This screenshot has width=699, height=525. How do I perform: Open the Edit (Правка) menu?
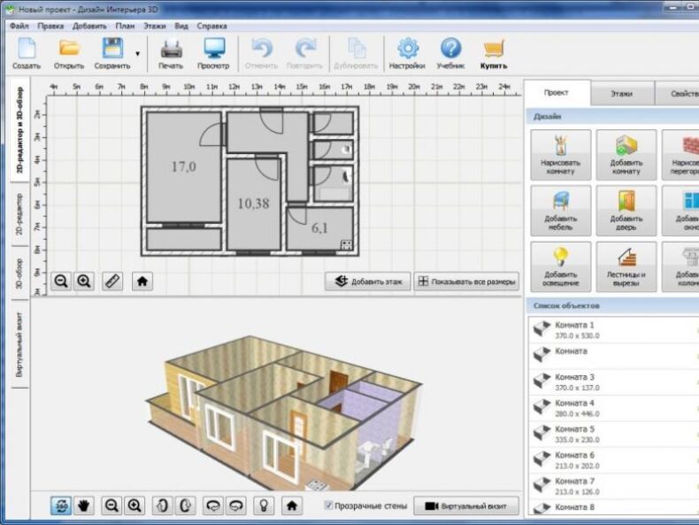50,27
